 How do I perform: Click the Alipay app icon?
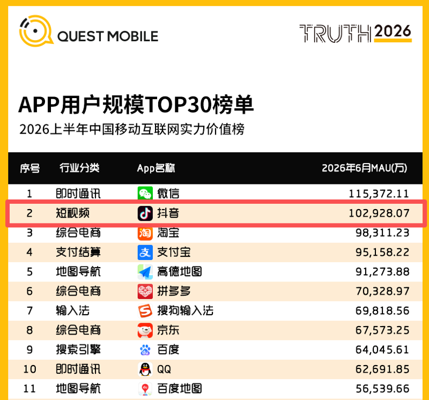point(145,252)
